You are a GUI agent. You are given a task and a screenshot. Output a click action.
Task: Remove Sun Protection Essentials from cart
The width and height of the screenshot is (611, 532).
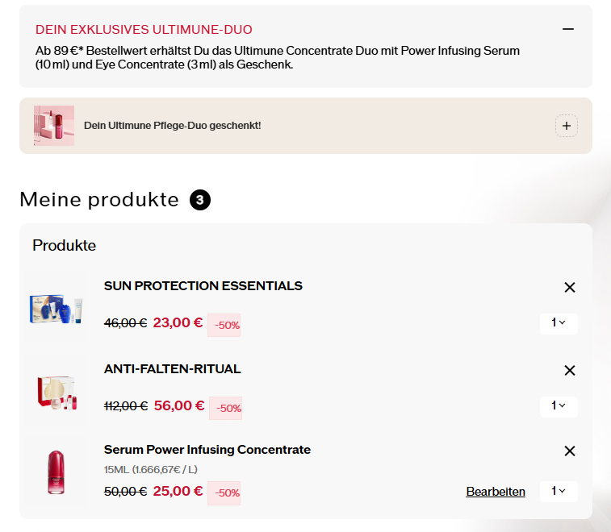[570, 287]
